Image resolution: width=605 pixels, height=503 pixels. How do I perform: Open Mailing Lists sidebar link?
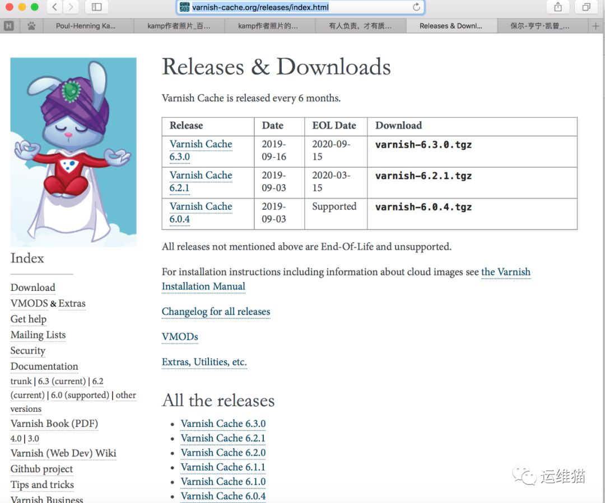pos(38,335)
